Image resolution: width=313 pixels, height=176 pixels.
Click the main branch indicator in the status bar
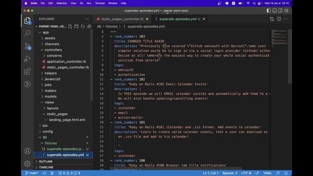(32, 173)
